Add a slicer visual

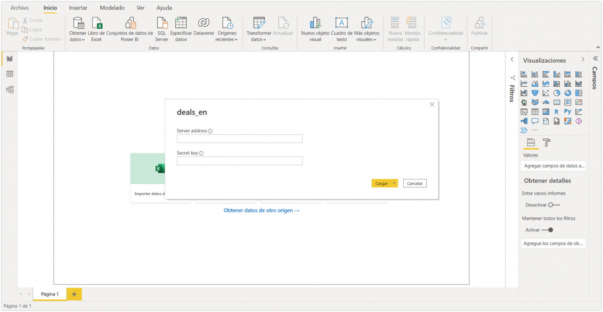pos(524,112)
